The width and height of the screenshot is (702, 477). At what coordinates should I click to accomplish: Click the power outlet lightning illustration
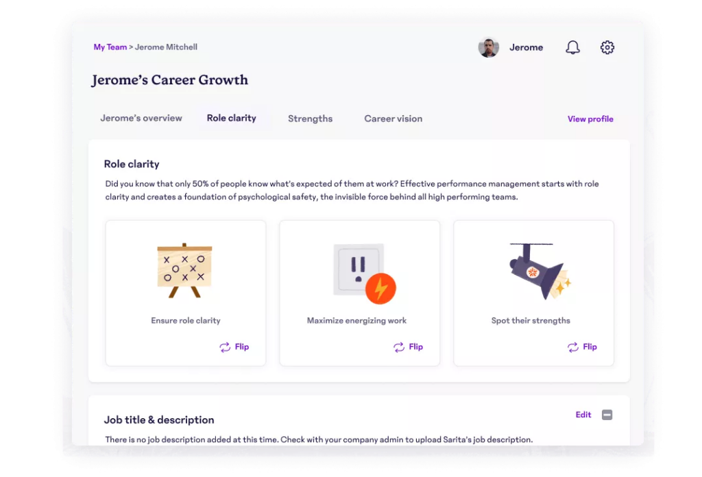(x=365, y=273)
